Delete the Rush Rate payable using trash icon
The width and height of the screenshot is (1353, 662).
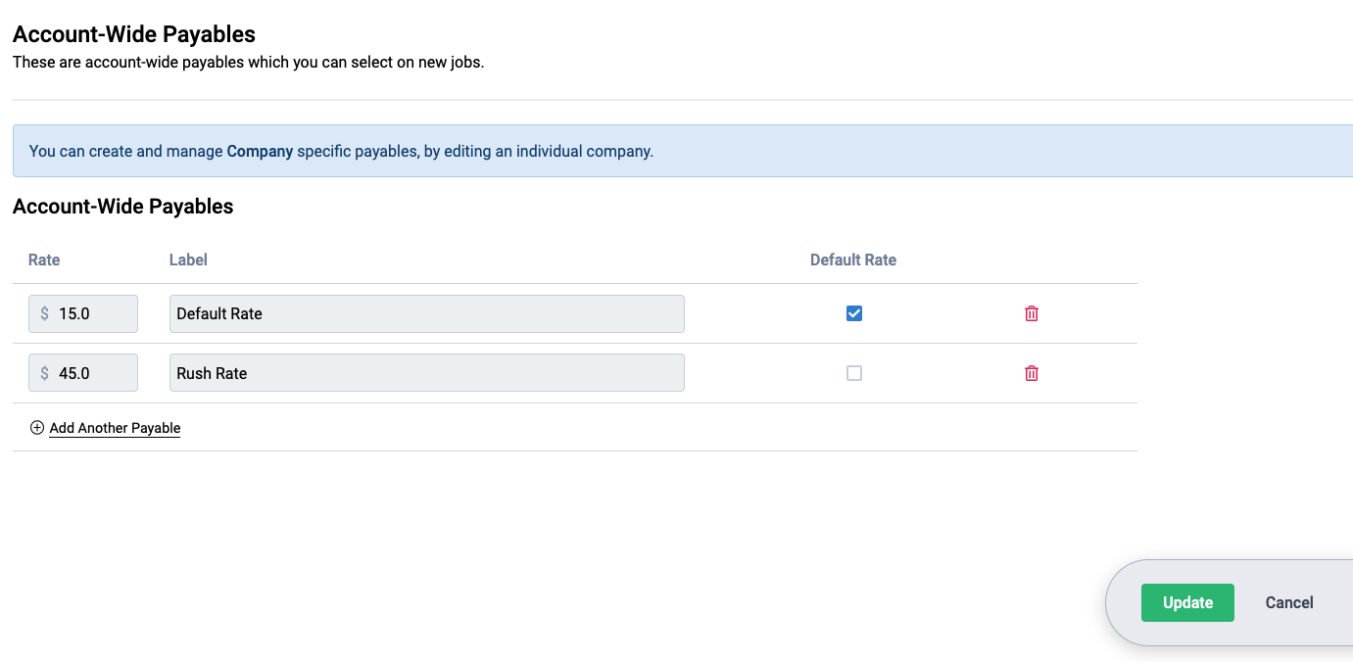pyautogui.click(x=1031, y=372)
